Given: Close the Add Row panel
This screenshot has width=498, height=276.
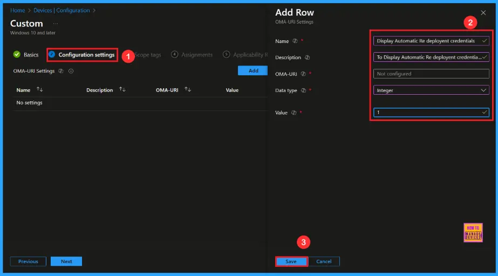Looking at the screenshot, I should tap(483, 13).
